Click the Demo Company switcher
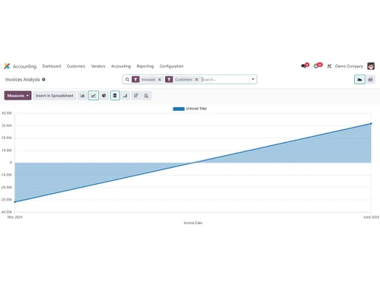Image resolution: width=380 pixels, height=285 pixels. click(x=349, y=66)
